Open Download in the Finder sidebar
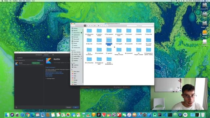The width and height of the screenshot is (210, 118). (x=76, y=41)
